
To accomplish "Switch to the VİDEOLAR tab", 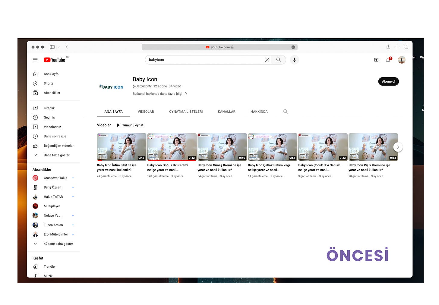I will [x=146, y=112].
